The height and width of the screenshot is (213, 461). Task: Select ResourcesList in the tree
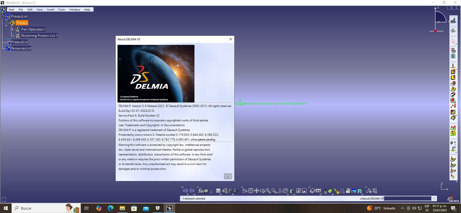coord(21,48)
